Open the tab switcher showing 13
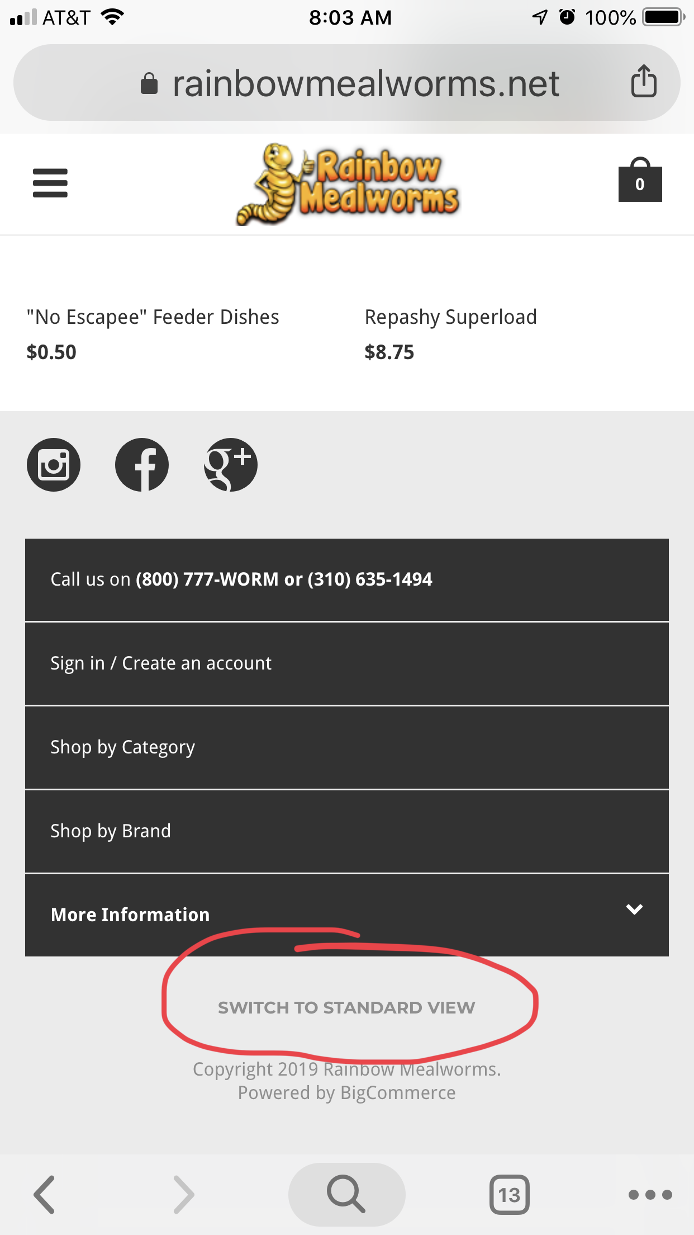The width and height of the screenshot is (694, 1235). coord(509,1194)
